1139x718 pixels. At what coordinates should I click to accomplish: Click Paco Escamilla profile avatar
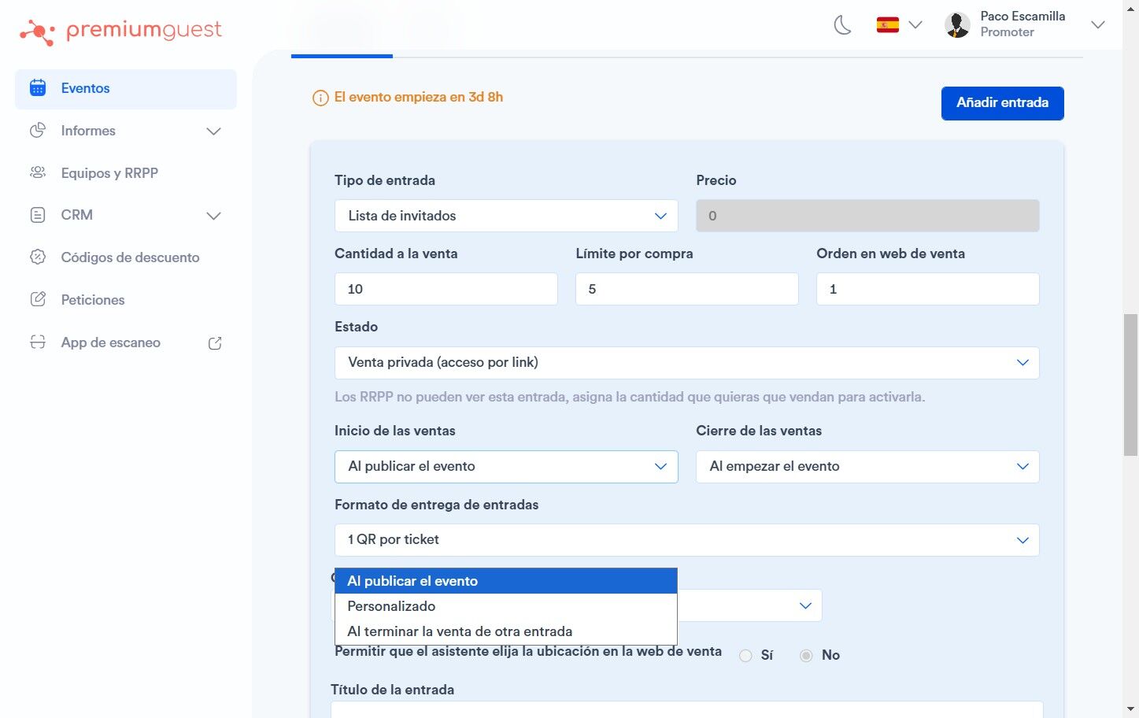(957, 25)
